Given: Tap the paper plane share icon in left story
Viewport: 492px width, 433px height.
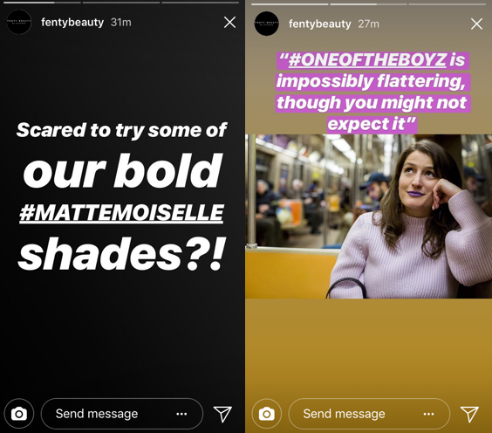Looking at the screenshot, I should pyautogui.click(x=222, y=414).
